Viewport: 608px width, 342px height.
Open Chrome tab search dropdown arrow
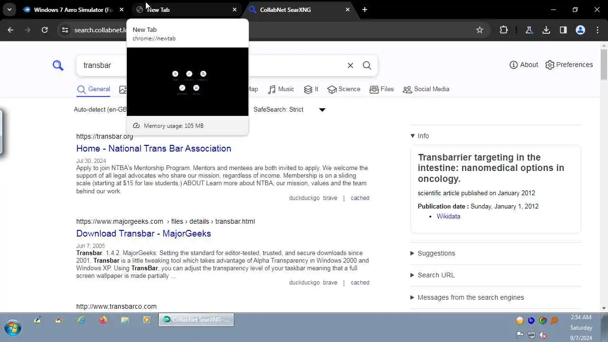9,9
